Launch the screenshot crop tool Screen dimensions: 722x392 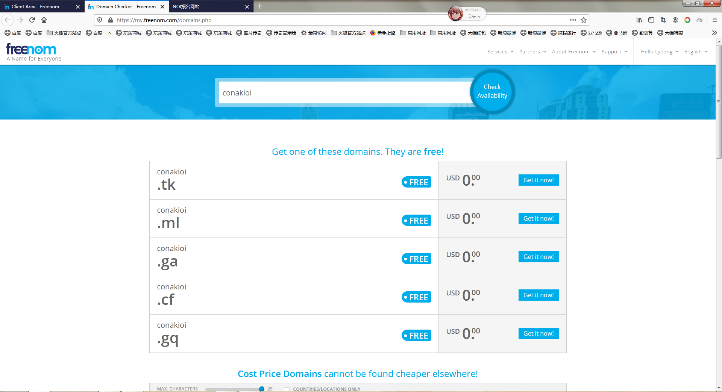(x=663, y=20)
